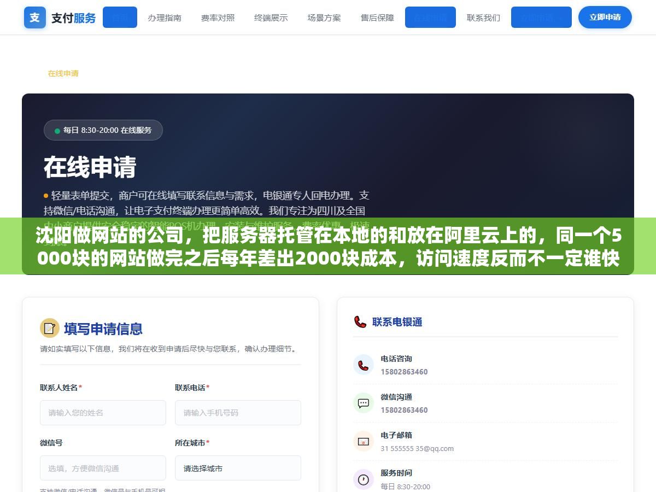Open the 终端展示 menu item

(x=271, y=17)
